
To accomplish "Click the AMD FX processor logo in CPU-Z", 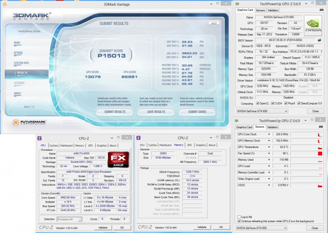I will point(118,159).
